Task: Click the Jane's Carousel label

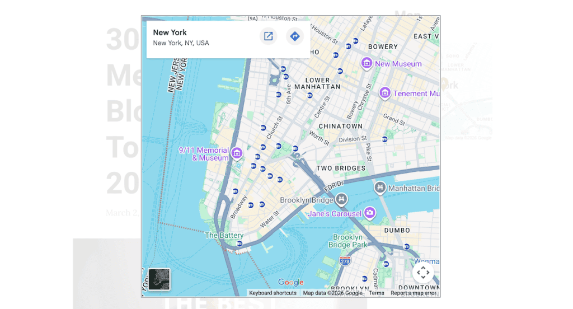Action: tap(335, 214)
